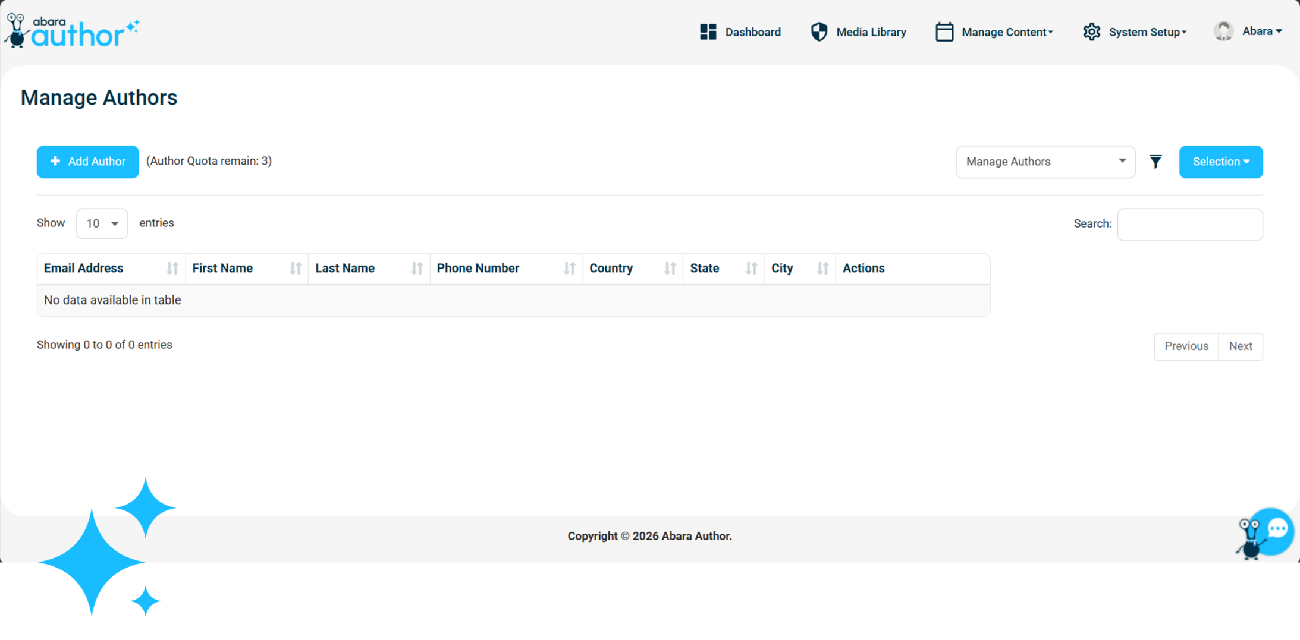Open the chat assistant bubble
The width and height of the screenshot is (1300, 640).
point(1265,533)
